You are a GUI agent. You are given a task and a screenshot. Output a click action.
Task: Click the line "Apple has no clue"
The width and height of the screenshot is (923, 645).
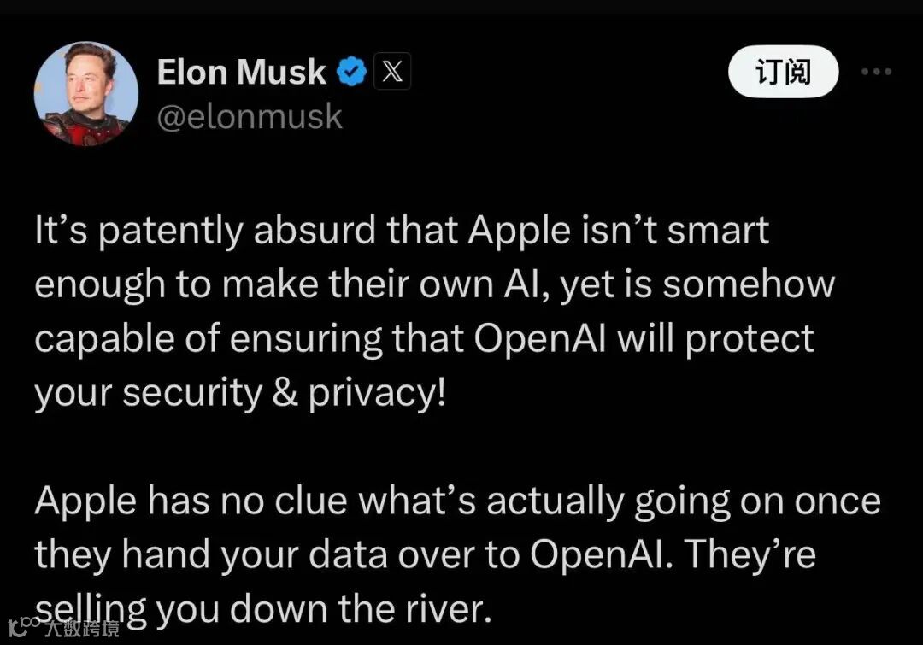[x=458, y=501]
